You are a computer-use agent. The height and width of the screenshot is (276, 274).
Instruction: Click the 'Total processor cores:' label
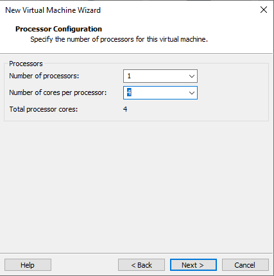[x=44, y=109]
